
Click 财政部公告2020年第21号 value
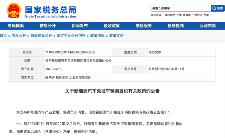[x=166, y=69]
